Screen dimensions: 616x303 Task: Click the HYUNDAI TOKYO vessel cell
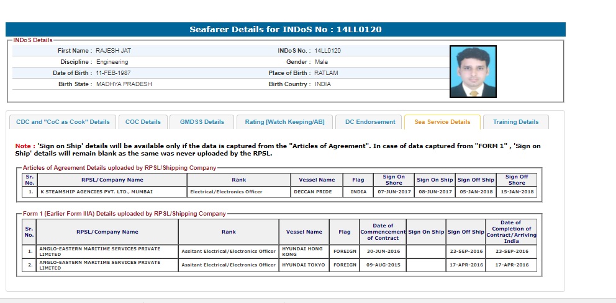304,265
